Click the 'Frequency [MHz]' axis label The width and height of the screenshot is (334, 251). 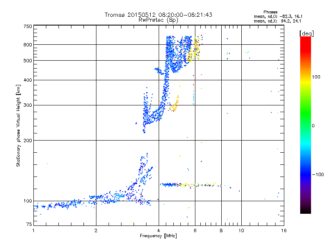coord(158,236)
